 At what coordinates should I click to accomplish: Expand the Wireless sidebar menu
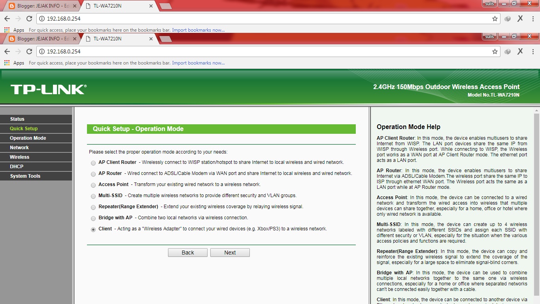36,157
